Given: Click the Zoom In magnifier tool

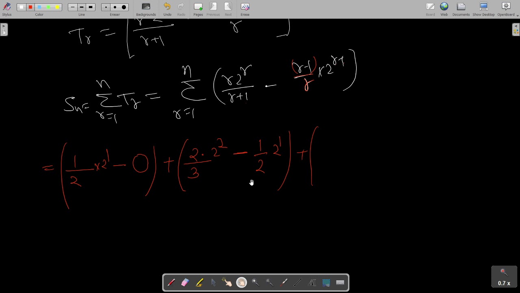Looking at the screenshot, I should click(256, 282).
